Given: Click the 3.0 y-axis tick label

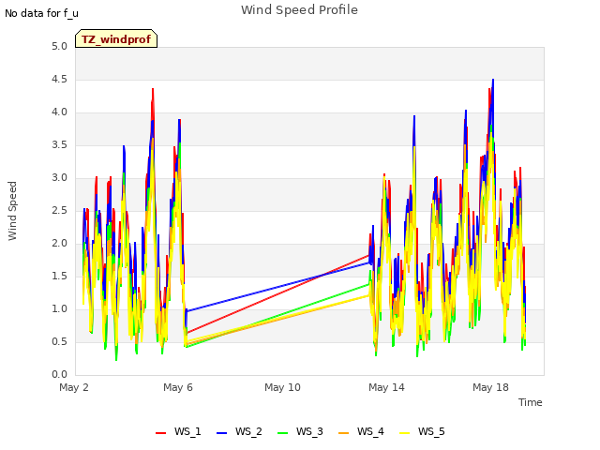Looking at the screenshot, I should [59, 178].
